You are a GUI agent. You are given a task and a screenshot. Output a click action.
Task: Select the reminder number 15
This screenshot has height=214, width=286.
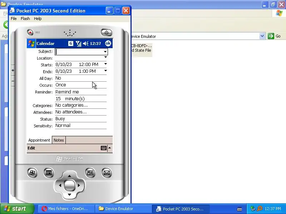[58, 99]
